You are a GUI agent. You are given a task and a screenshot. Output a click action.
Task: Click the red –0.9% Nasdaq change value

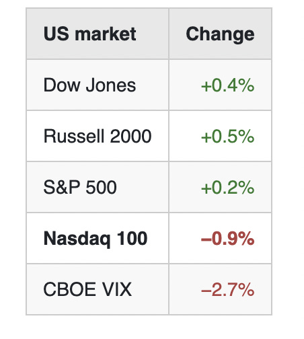point(228,238)
